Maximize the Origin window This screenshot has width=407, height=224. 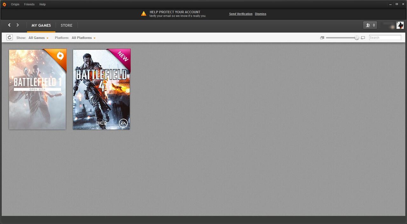397,4
